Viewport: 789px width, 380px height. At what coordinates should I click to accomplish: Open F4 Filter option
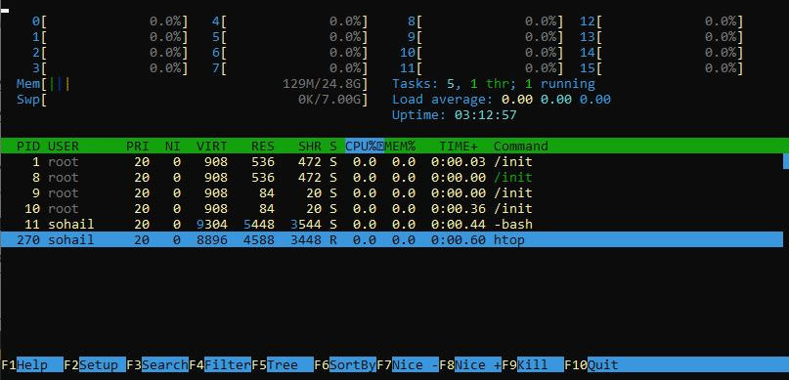click(x=220, y=365)
